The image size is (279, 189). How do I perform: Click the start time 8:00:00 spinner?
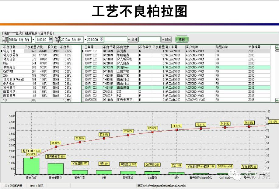(x=51, y=40)
